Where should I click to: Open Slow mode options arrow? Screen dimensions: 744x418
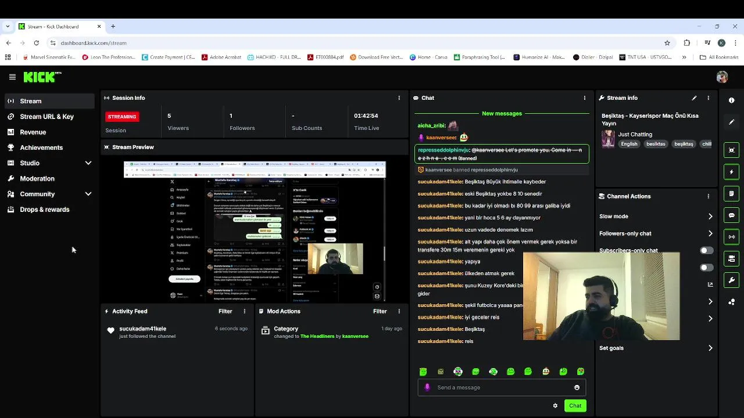pyautogui.click(x=710, y=217)
